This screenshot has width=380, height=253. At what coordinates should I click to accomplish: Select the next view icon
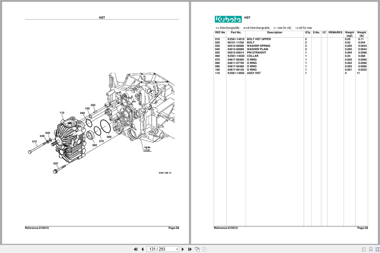tap(204, 249)
